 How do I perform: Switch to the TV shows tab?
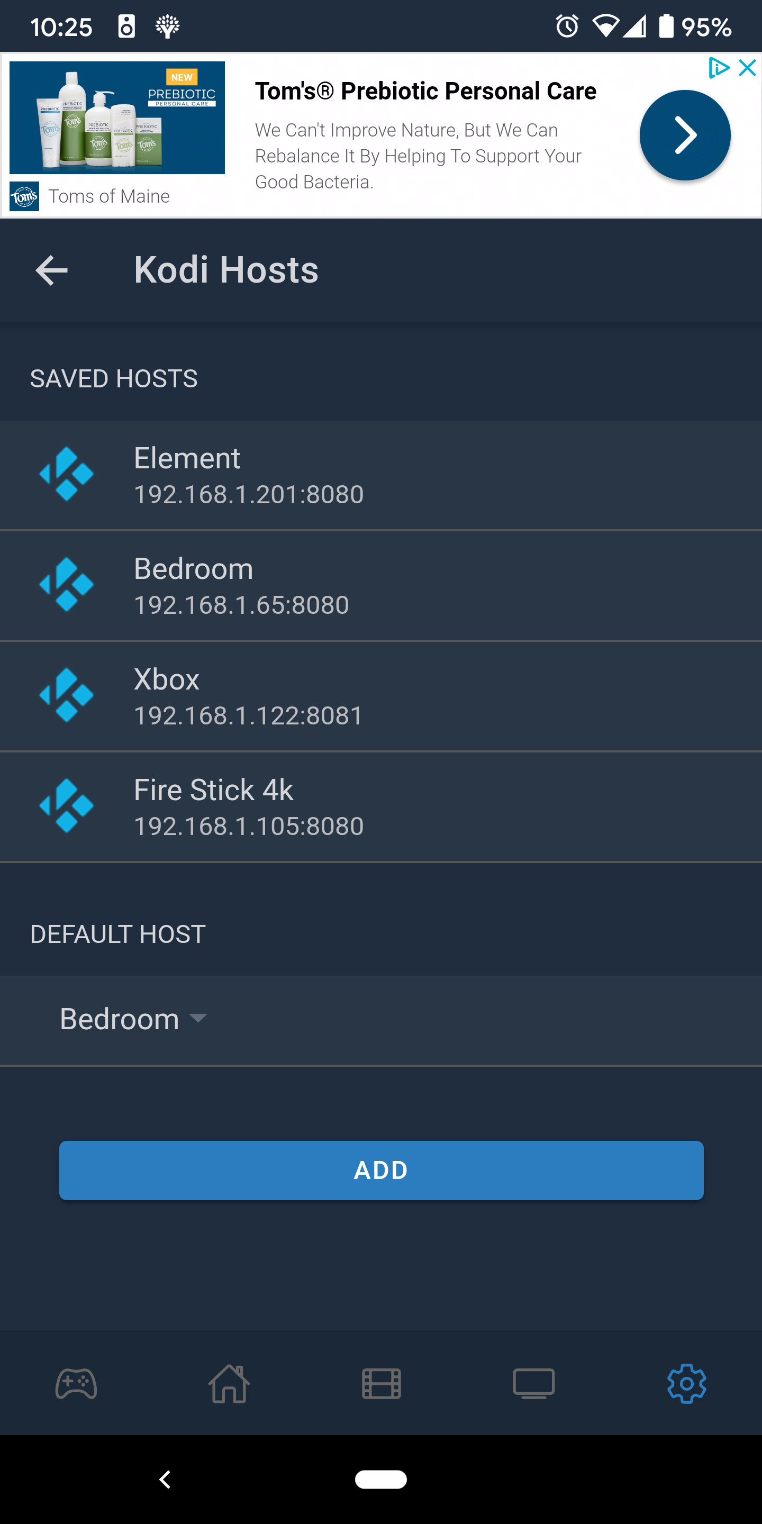pos(533,1383)
